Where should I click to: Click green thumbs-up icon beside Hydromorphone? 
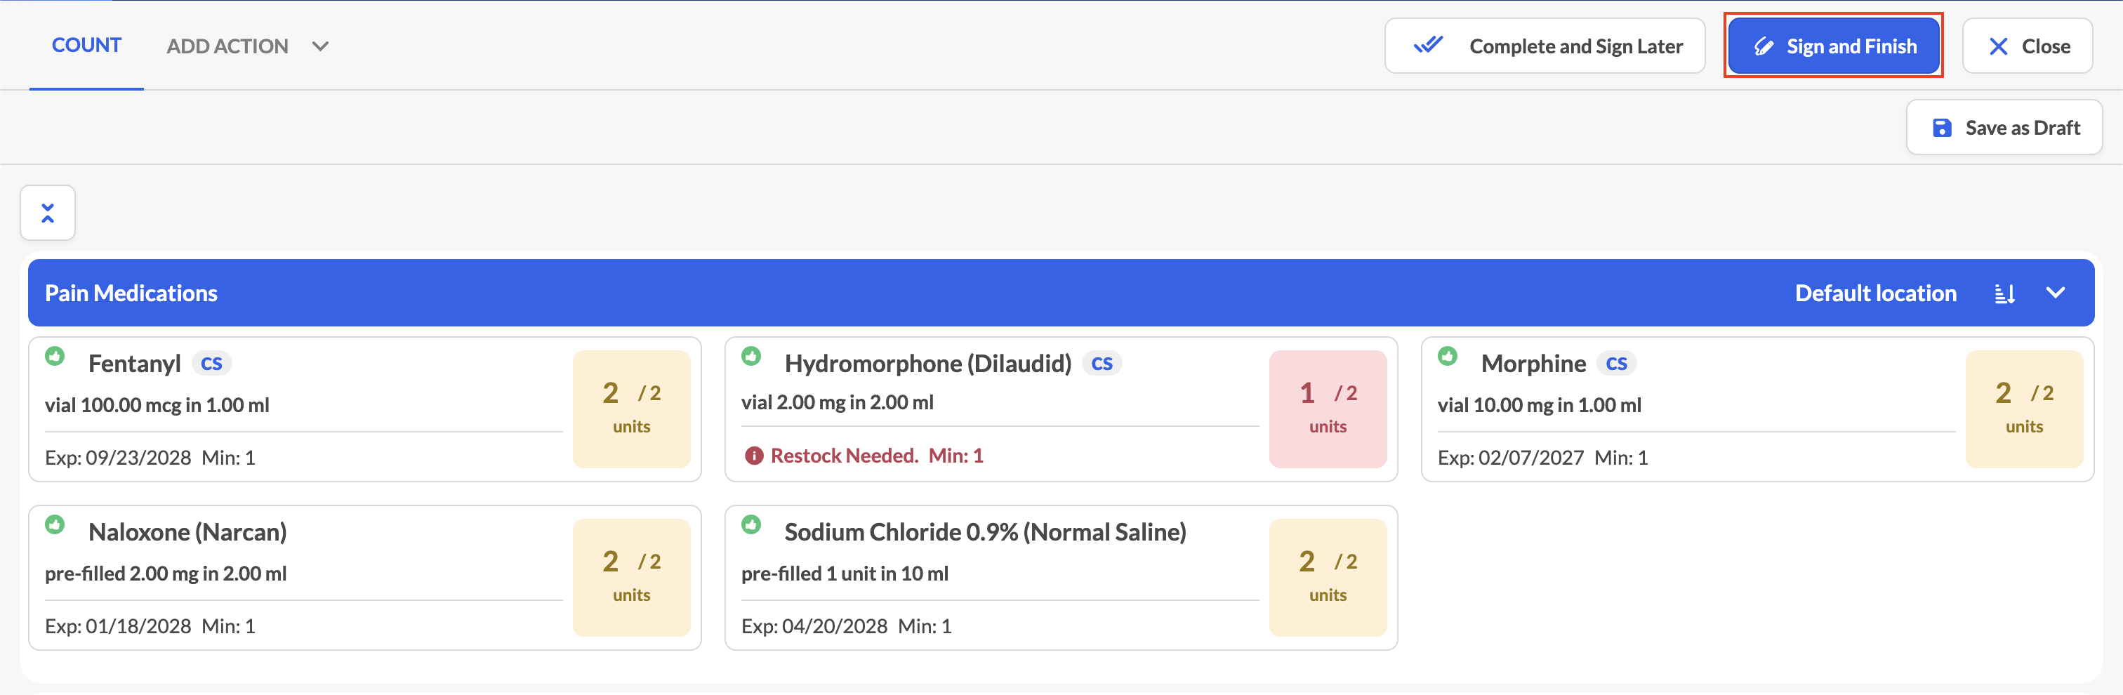750,356
